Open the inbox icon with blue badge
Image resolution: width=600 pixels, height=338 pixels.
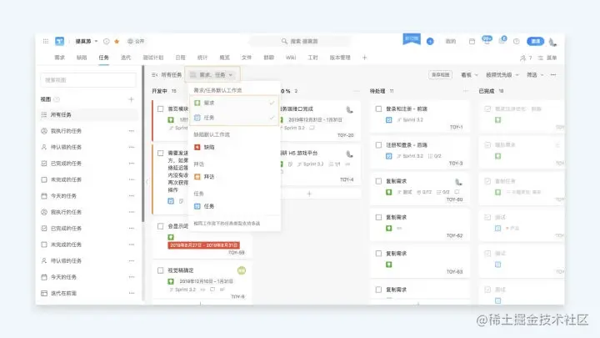click(x=502, y=41)
